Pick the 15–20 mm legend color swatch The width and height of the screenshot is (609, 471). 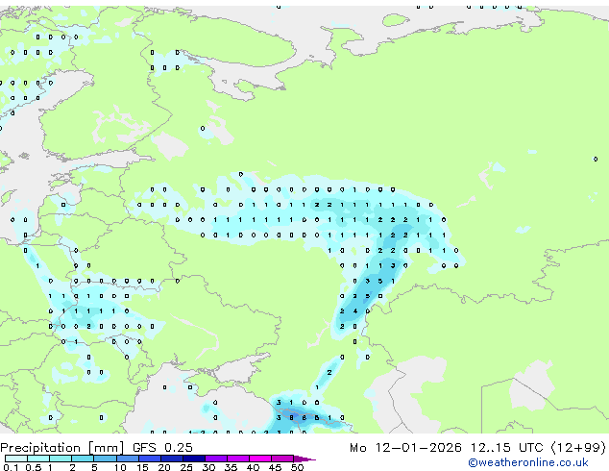click(x=150, y=459)
